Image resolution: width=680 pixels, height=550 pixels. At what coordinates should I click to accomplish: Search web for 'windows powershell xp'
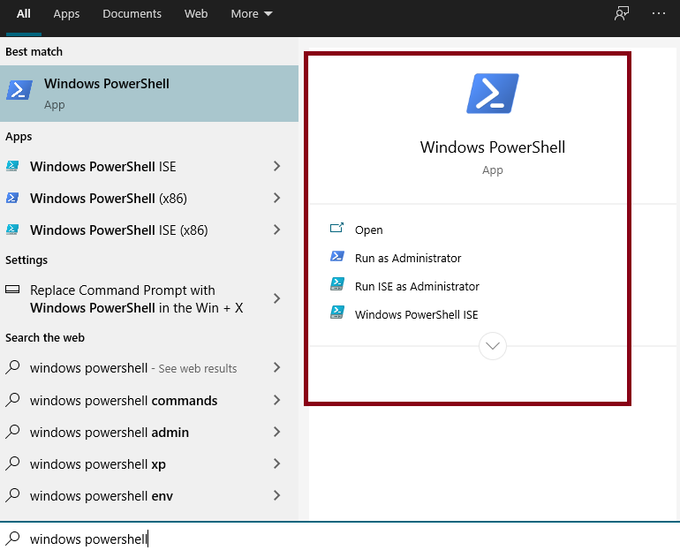pos(97,464)
